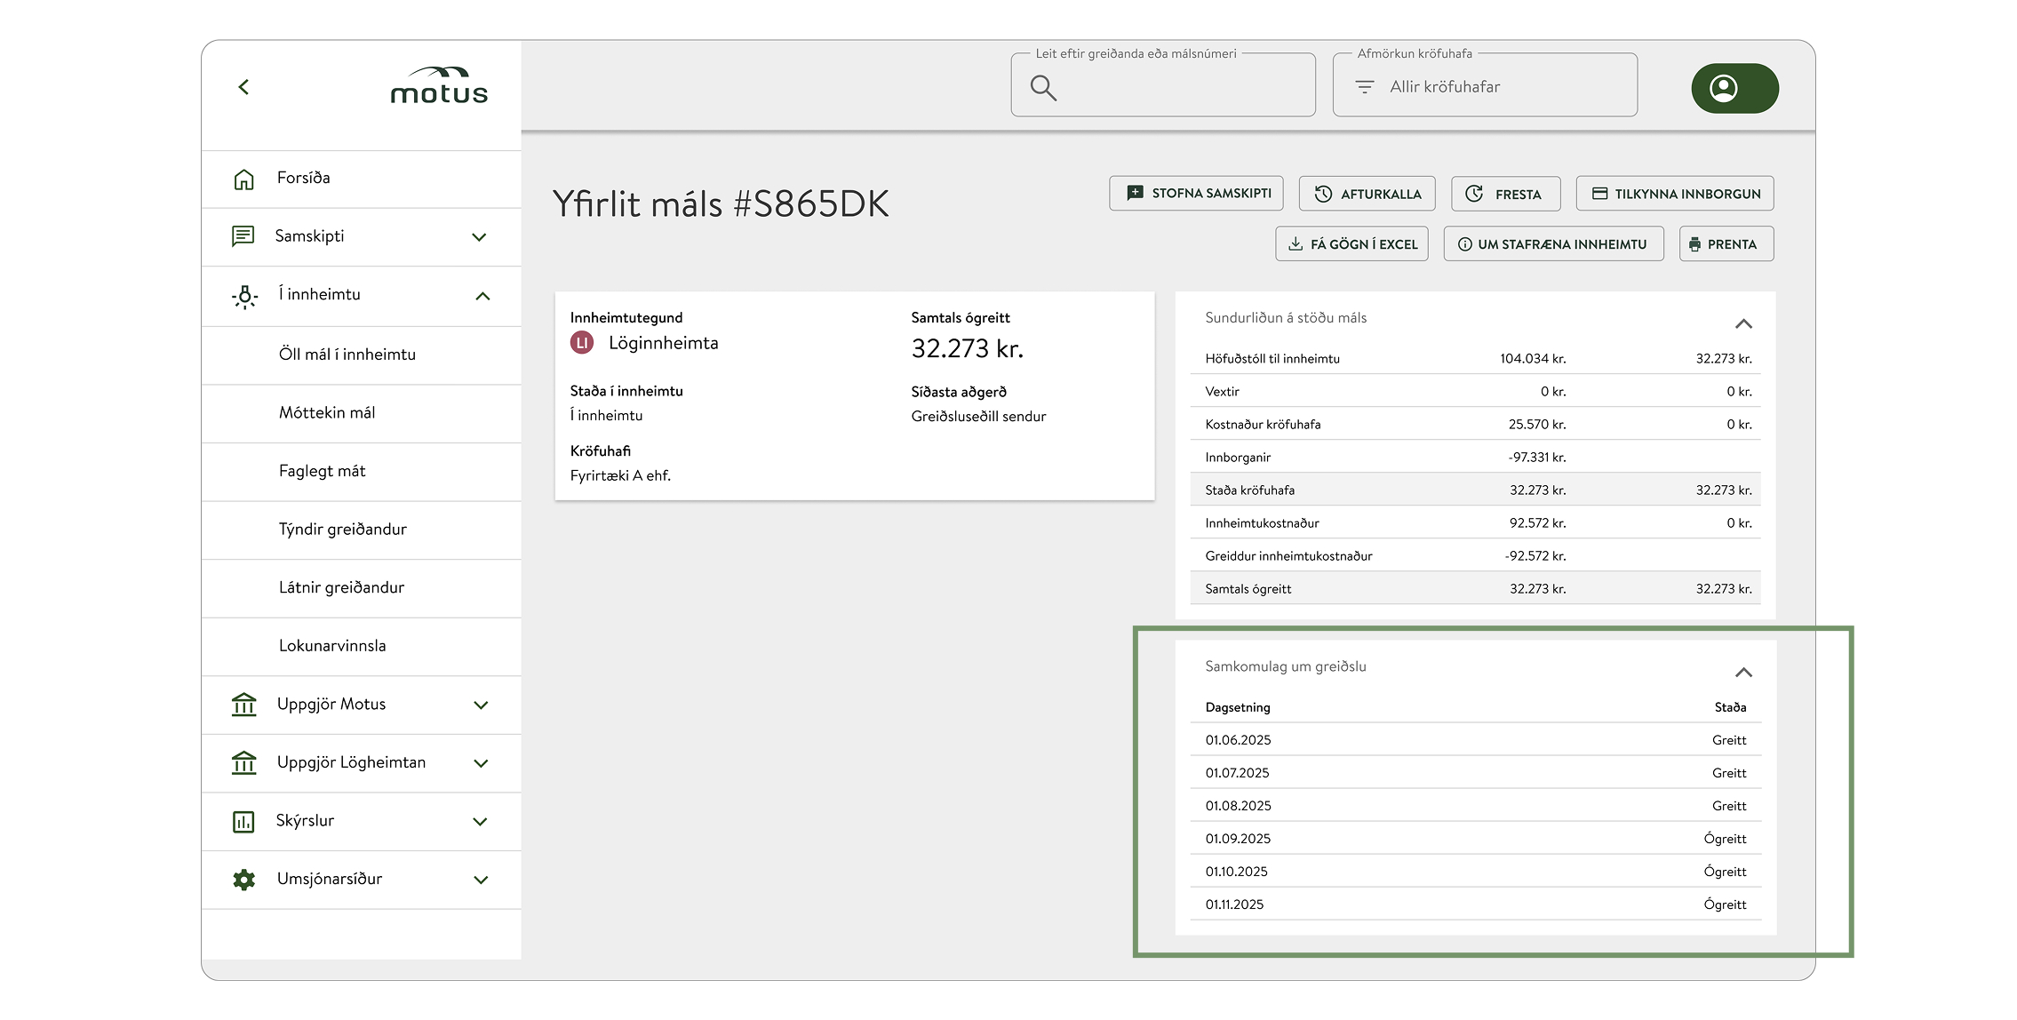Open the Forsíða home icon

click(x=243, y=178)
